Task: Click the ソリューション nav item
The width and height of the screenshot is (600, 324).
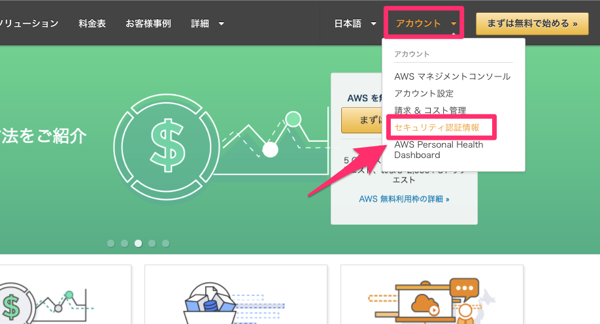Action: pos(29,24)
